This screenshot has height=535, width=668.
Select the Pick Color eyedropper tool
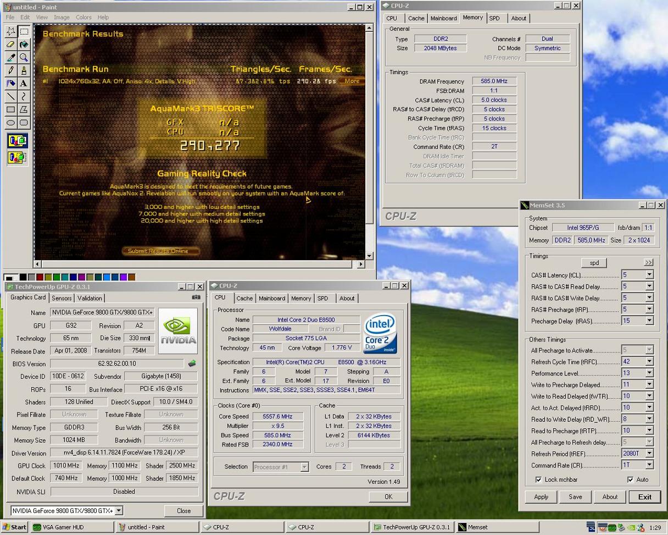click(x=11, y=58)
